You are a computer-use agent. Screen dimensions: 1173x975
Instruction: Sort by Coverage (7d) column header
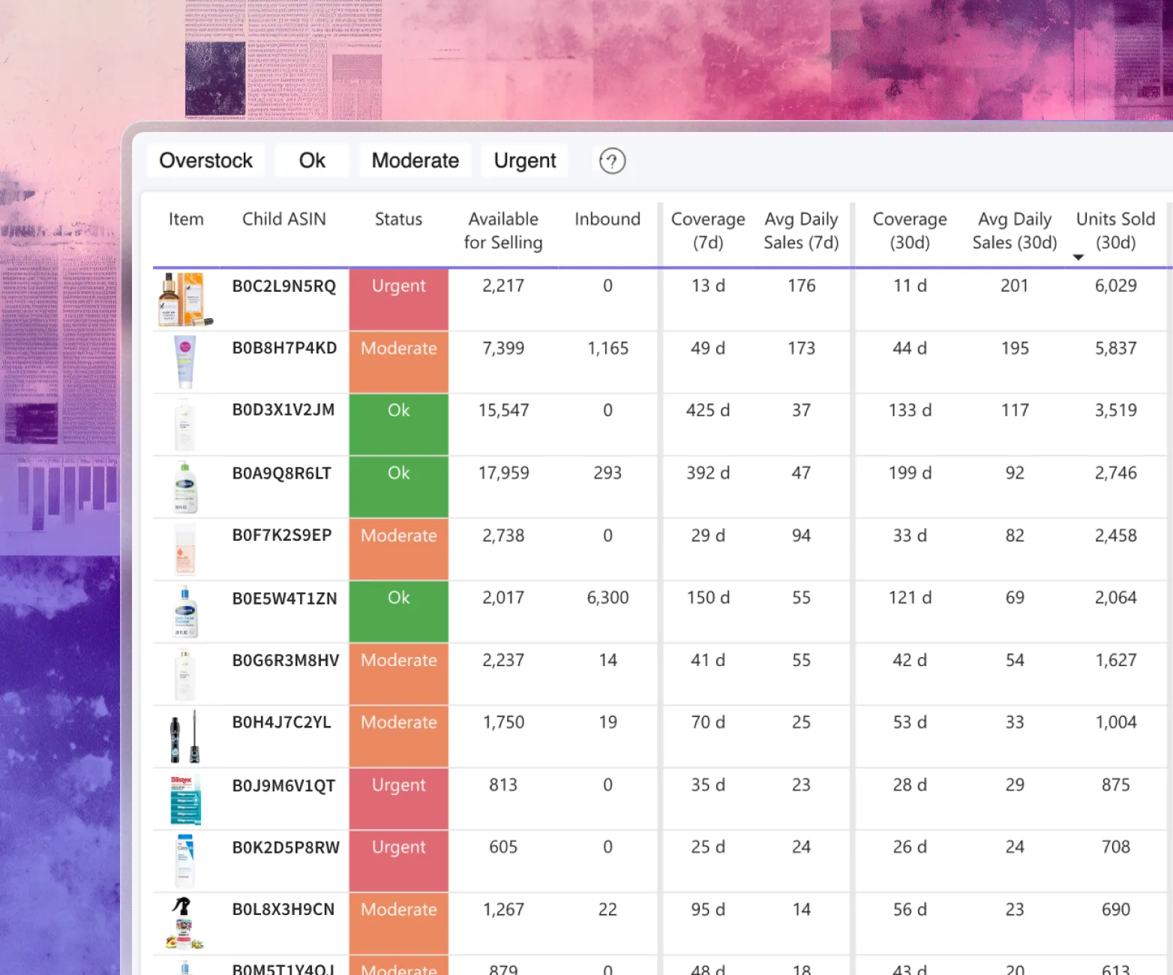(x=708, y=230)
